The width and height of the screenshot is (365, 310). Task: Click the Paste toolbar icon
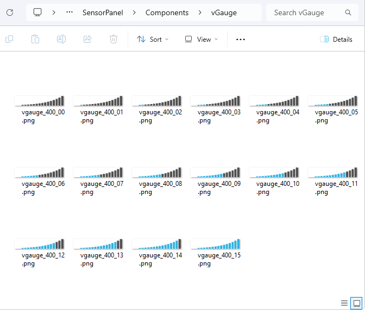pyautogui.click(x=35, y=39)
